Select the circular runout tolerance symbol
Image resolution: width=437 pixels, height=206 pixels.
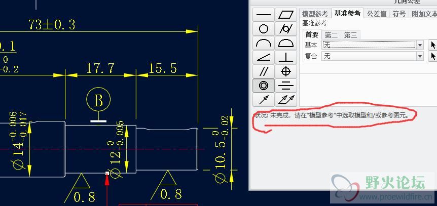coord(264,100)
